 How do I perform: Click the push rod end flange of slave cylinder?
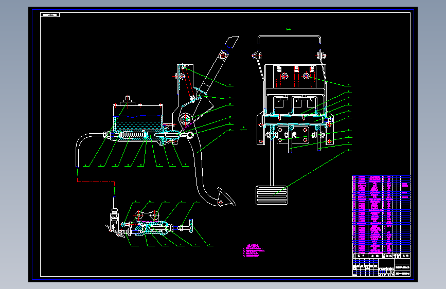pos(191,226)
